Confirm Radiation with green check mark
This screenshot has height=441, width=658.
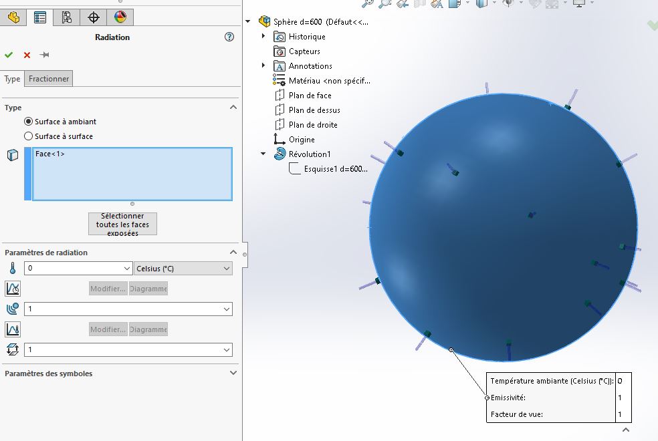9,55
